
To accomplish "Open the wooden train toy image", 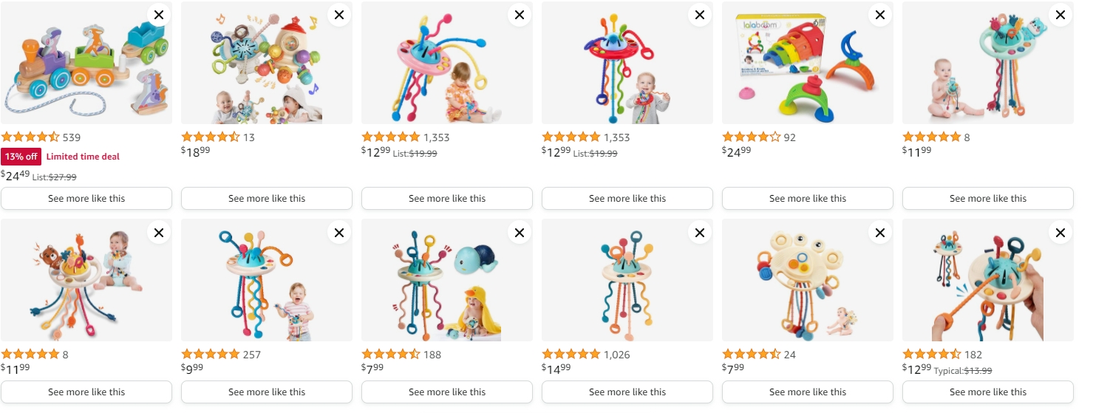I will coord(86,63).
